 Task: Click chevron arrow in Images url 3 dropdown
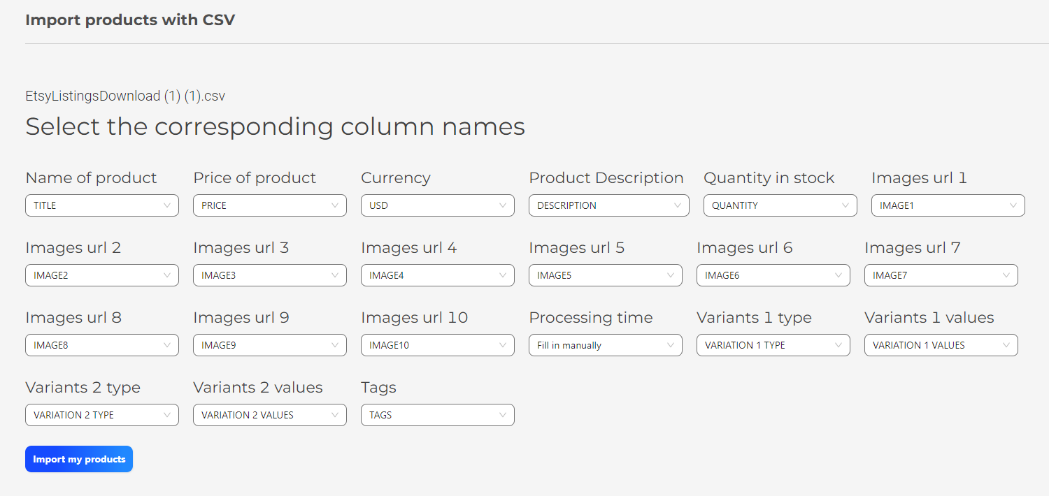pyautogui.click(x=335, y=275)
